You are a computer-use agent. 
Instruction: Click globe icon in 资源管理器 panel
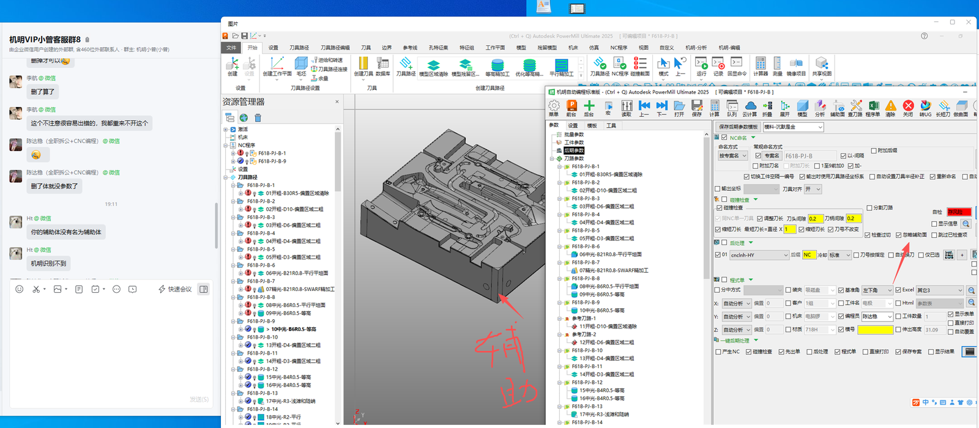[x=244, y=117]
